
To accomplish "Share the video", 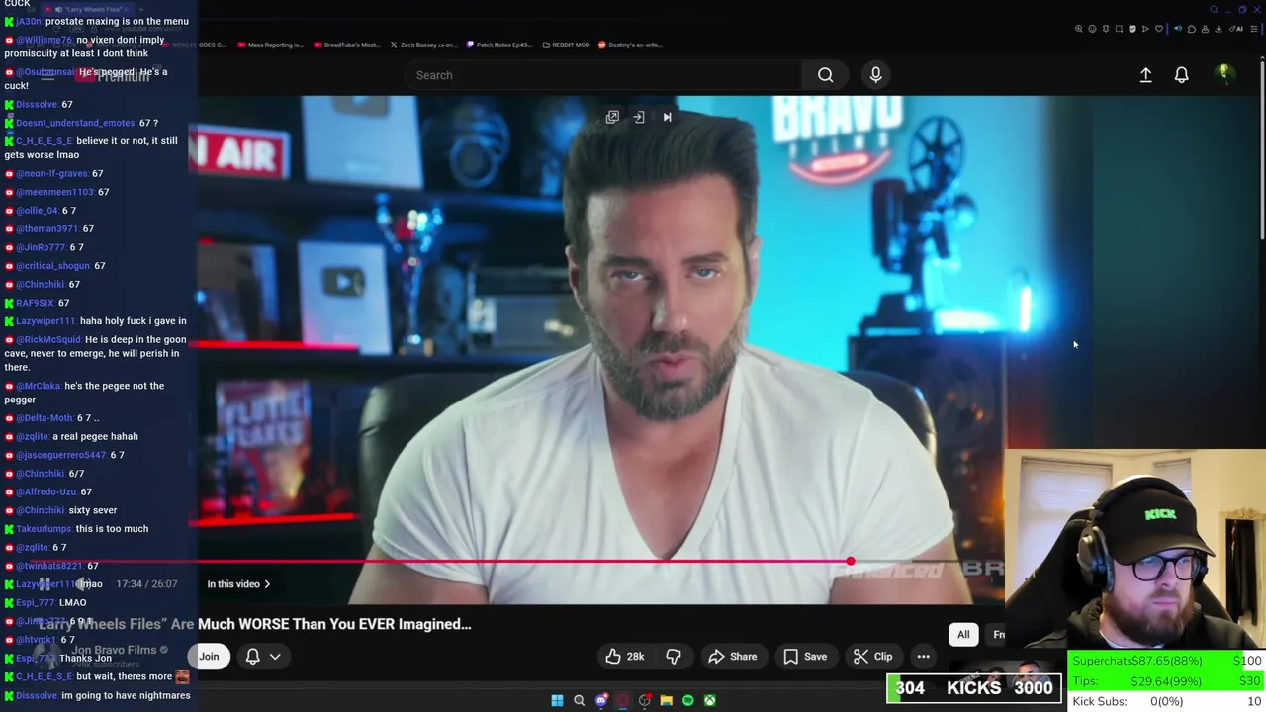I will 733,657.
